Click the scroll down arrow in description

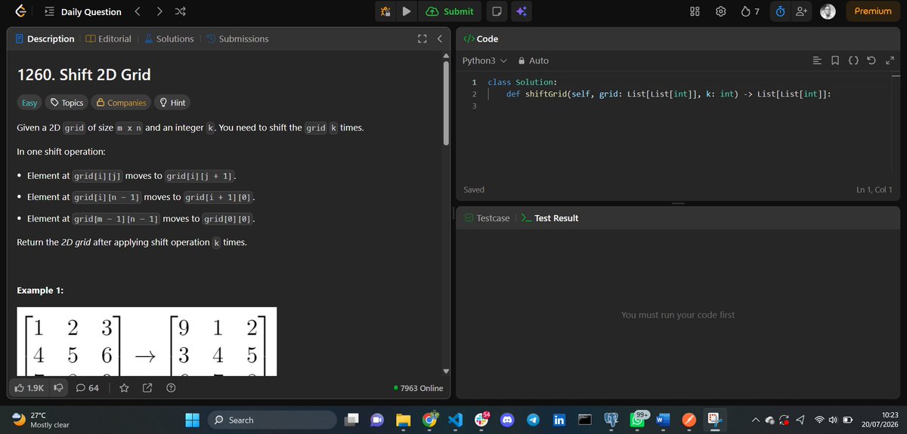[x=446, y=371]
